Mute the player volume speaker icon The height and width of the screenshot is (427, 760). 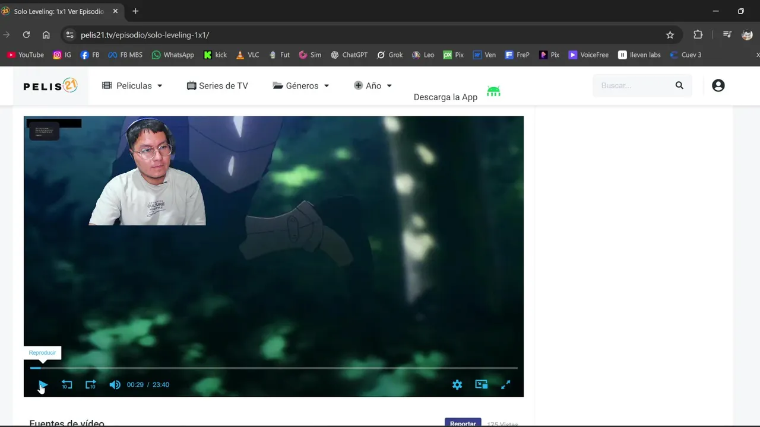tap(115, 385)
